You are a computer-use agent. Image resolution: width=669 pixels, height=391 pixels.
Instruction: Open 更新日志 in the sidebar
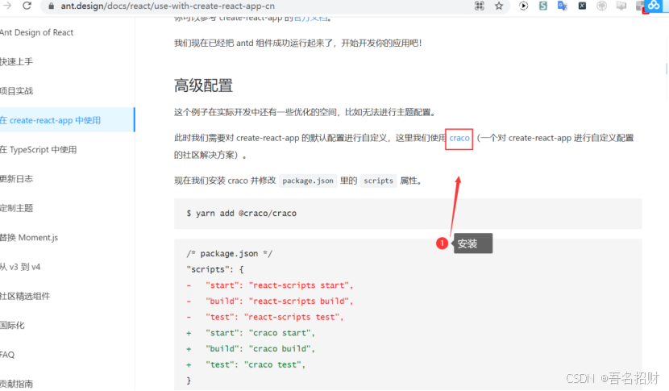point(16,179)
